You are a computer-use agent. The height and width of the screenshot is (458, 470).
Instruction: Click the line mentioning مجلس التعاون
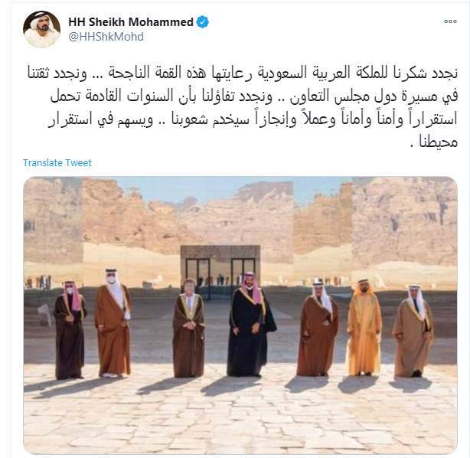point(254,97)
